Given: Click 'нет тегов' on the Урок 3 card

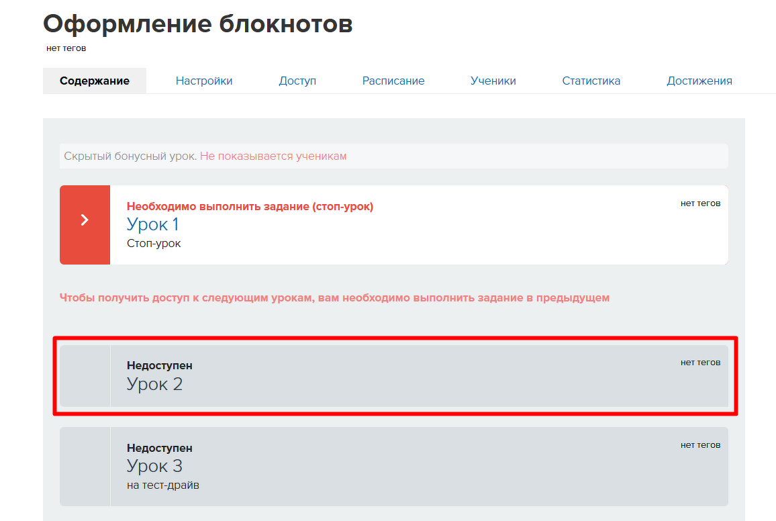Looking at the screenshot, I should pyautogui.click(x=700, y=445).
